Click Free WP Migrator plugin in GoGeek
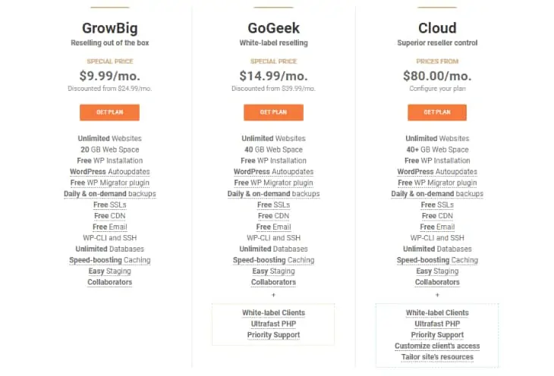The image size is (554, 376). point(273,183)
